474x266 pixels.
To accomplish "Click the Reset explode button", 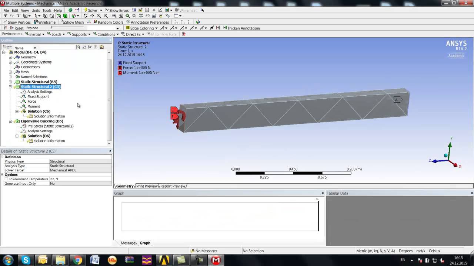I will [16, 28].
